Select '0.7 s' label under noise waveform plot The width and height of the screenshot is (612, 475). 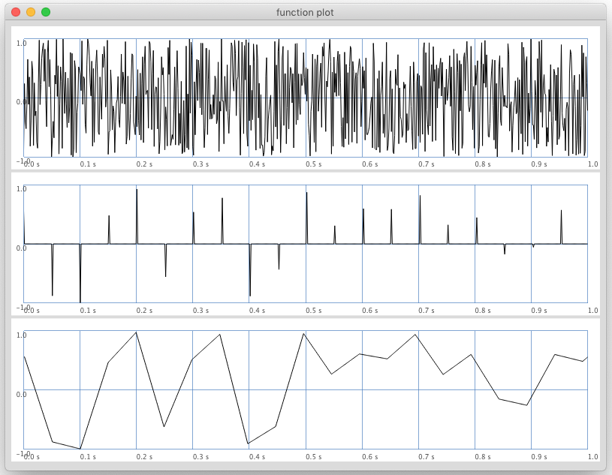tap(427, 164)
